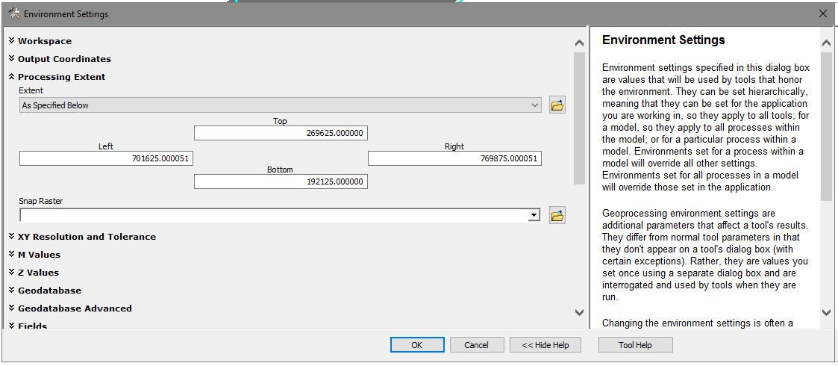This screenshot has width=838, height=366.
Task: Open the Extent dropdown list
Action: point(534,105)
